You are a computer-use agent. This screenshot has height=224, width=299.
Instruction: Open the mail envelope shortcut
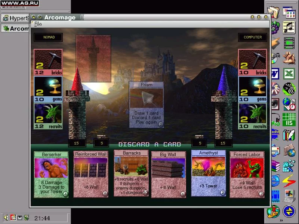[275, 150]
